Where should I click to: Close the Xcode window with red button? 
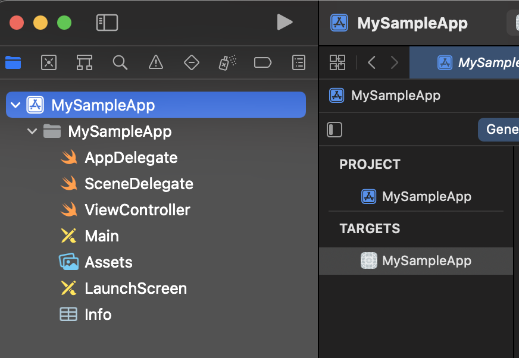[x=17, y=23]
